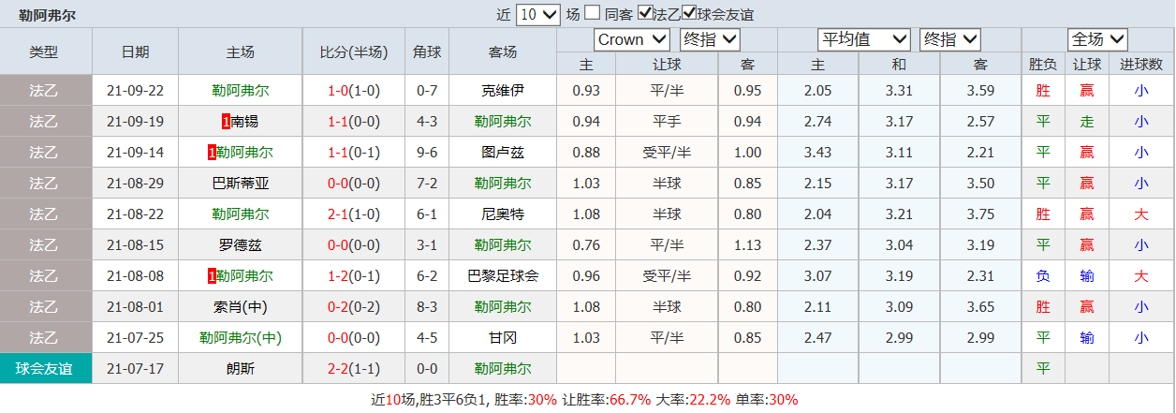The height and width of the screenshot is (413, 1176).
Task: Click red card badge in 21-09-14 row
Action: [212, 152]
